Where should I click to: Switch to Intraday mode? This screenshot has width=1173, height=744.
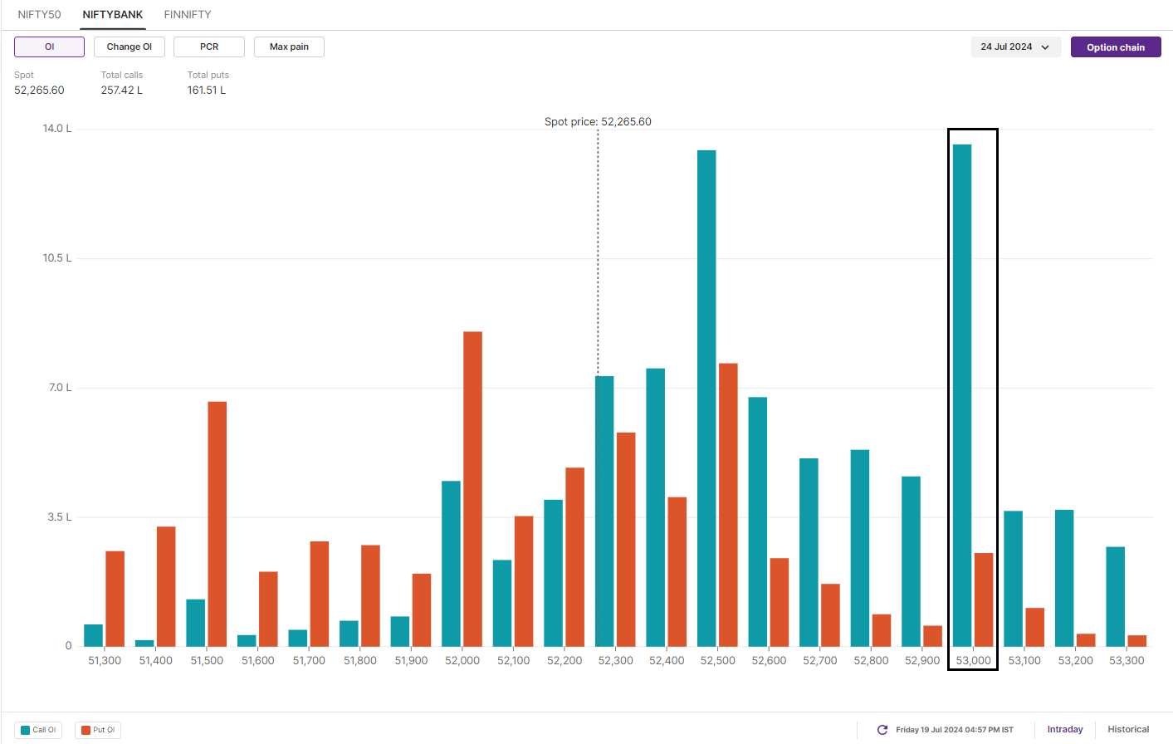click(x=1065, y=729)
